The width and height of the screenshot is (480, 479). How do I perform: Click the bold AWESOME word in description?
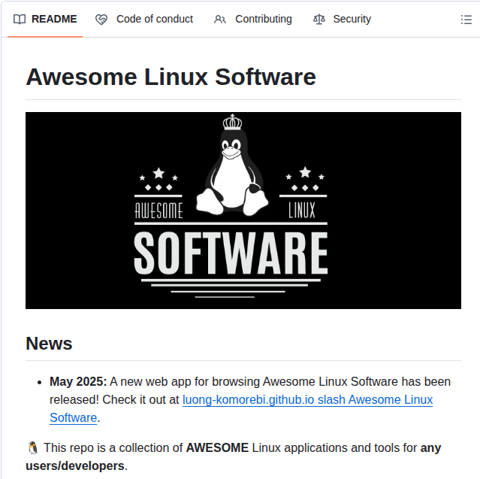[217, 447]
